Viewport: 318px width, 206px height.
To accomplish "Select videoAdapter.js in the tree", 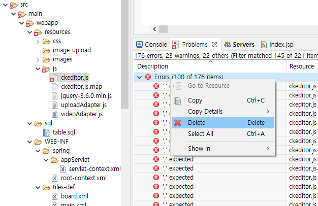I will click(82, 114).
